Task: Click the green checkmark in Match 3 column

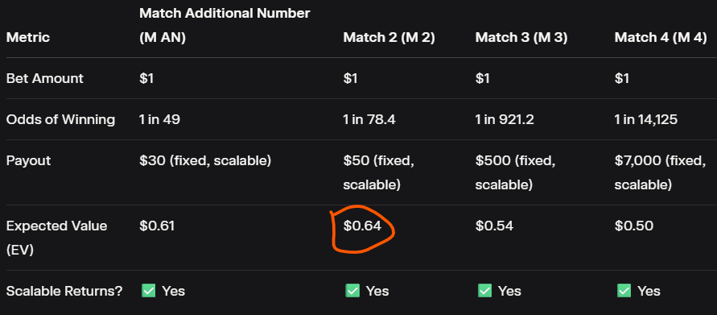Action: coord(484,290)
